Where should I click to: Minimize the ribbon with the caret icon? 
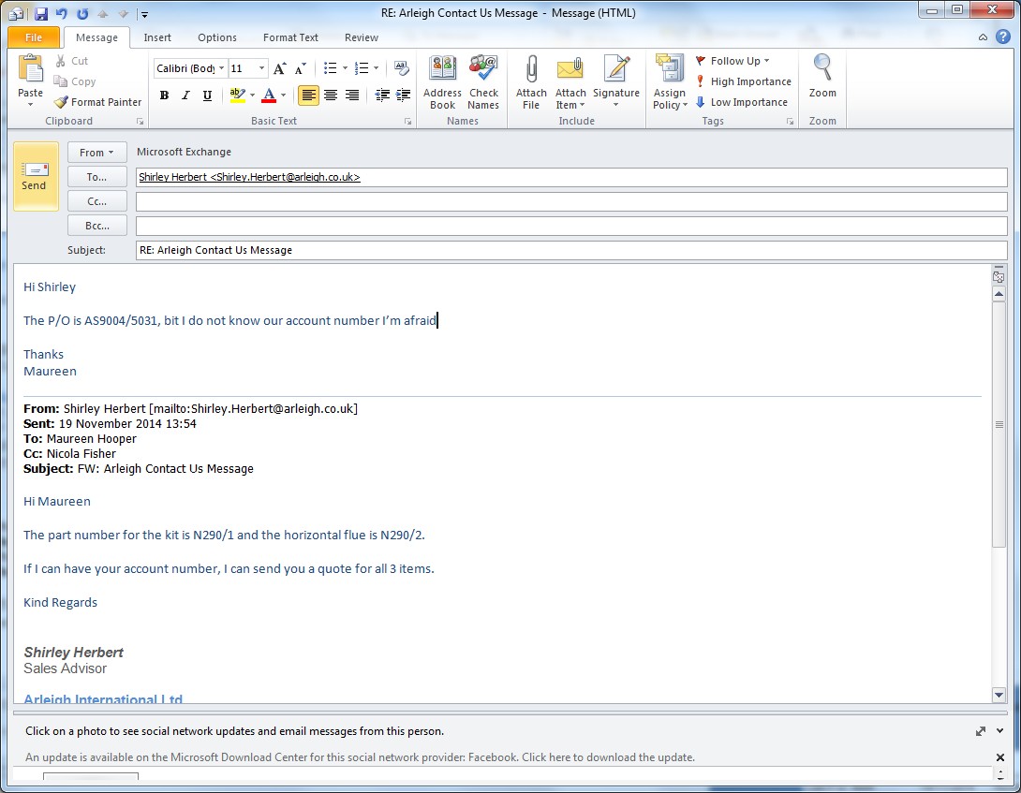983,37
